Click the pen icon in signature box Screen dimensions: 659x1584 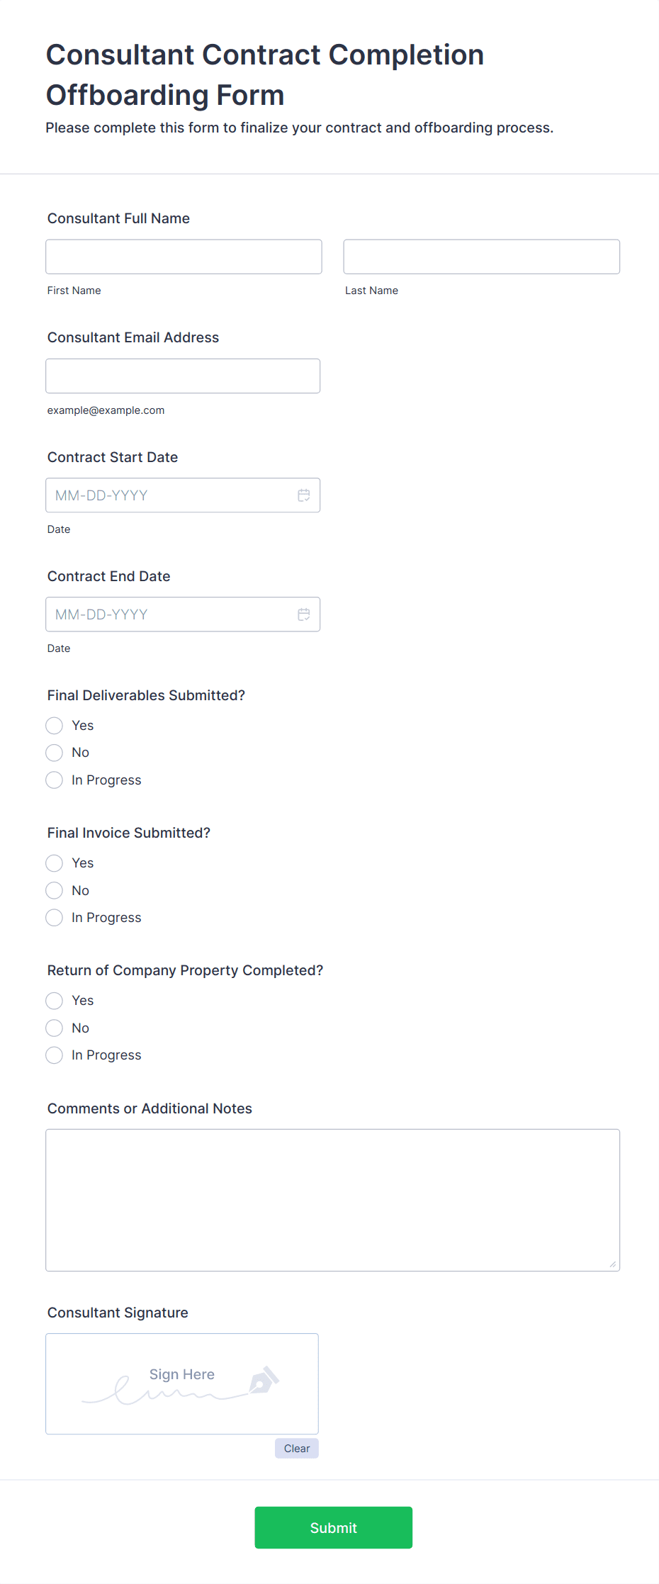click(264, 1380)
